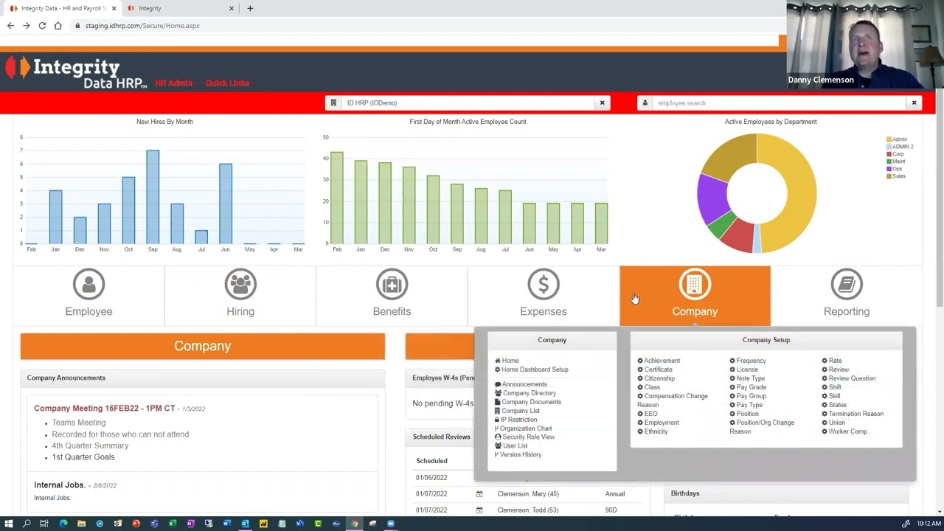Close the first Integrity Data browser tab

[114, 8]
